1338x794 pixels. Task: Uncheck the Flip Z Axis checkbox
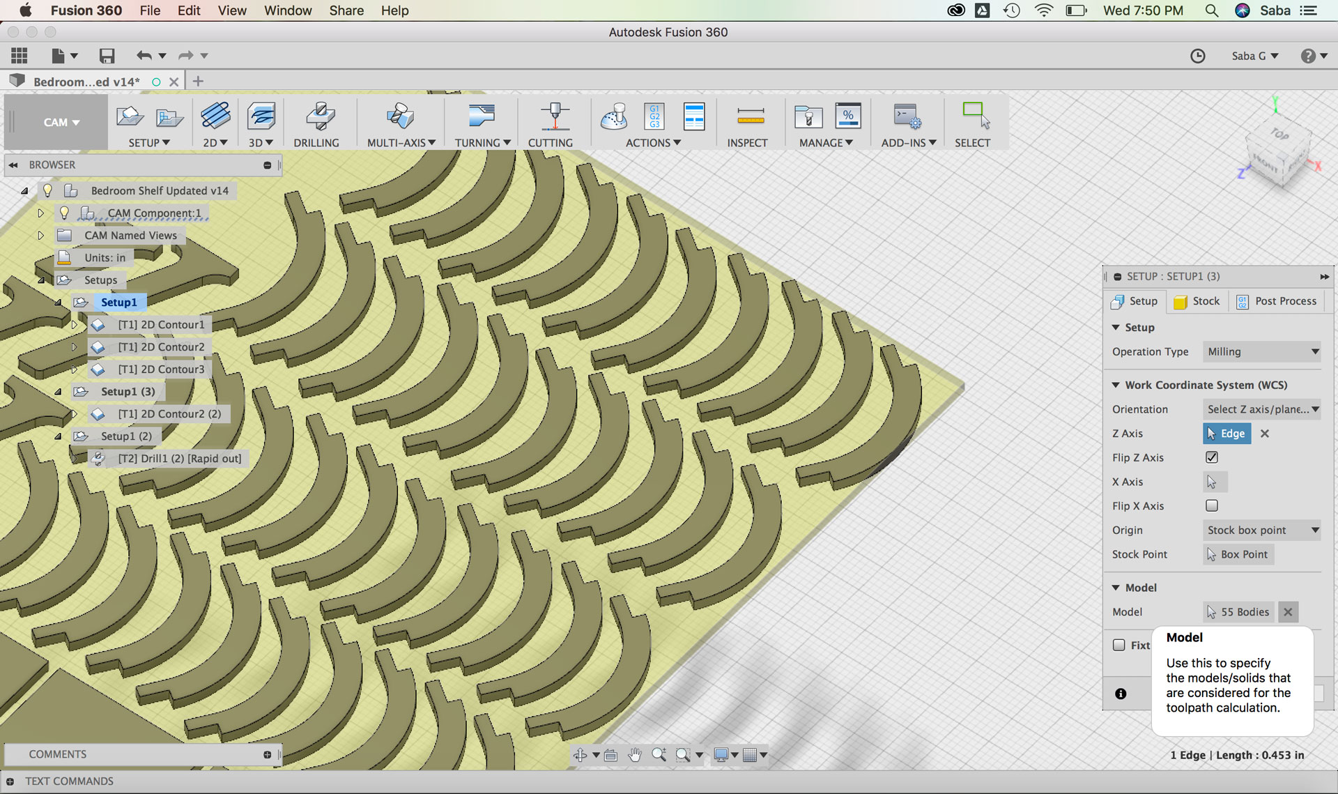coord(1212,457)
